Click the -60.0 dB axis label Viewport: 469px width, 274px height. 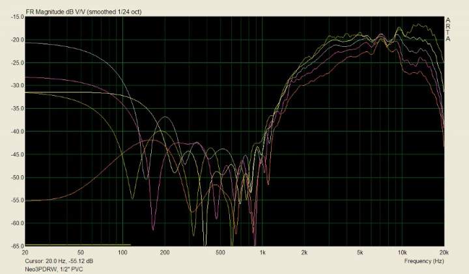[18, 223]
